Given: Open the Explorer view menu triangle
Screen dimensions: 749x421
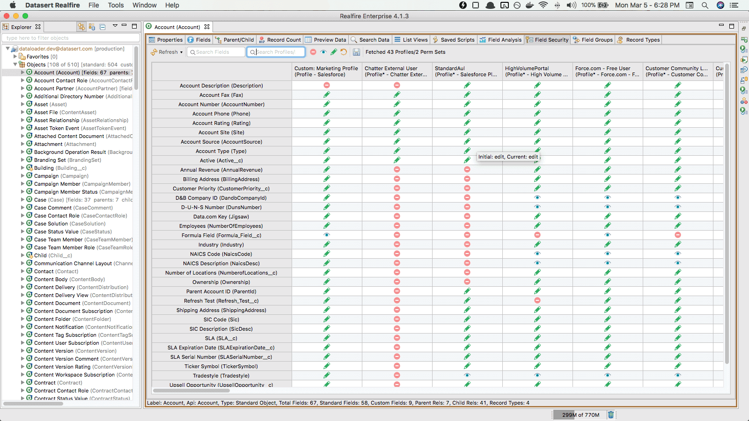Looking at the screenshot, I should (115, 26).
